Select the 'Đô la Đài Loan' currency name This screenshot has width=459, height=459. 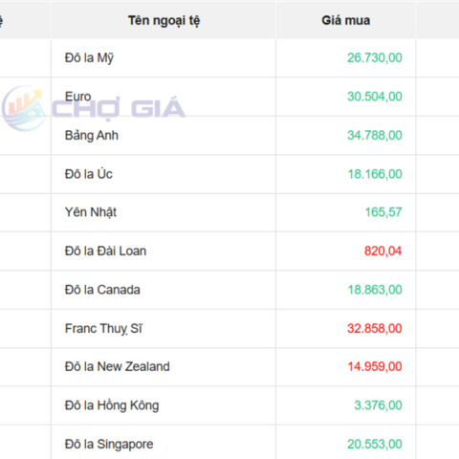coord(105,251)
